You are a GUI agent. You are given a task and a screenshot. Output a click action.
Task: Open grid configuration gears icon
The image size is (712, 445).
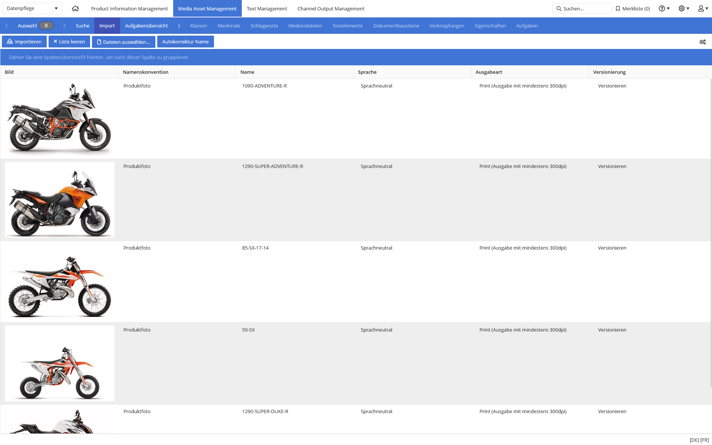702,42
